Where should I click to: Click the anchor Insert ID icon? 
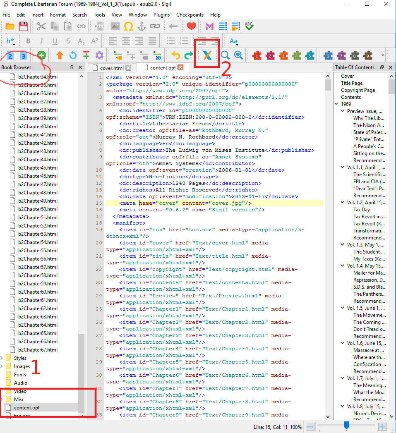click(x=142, y=26)
